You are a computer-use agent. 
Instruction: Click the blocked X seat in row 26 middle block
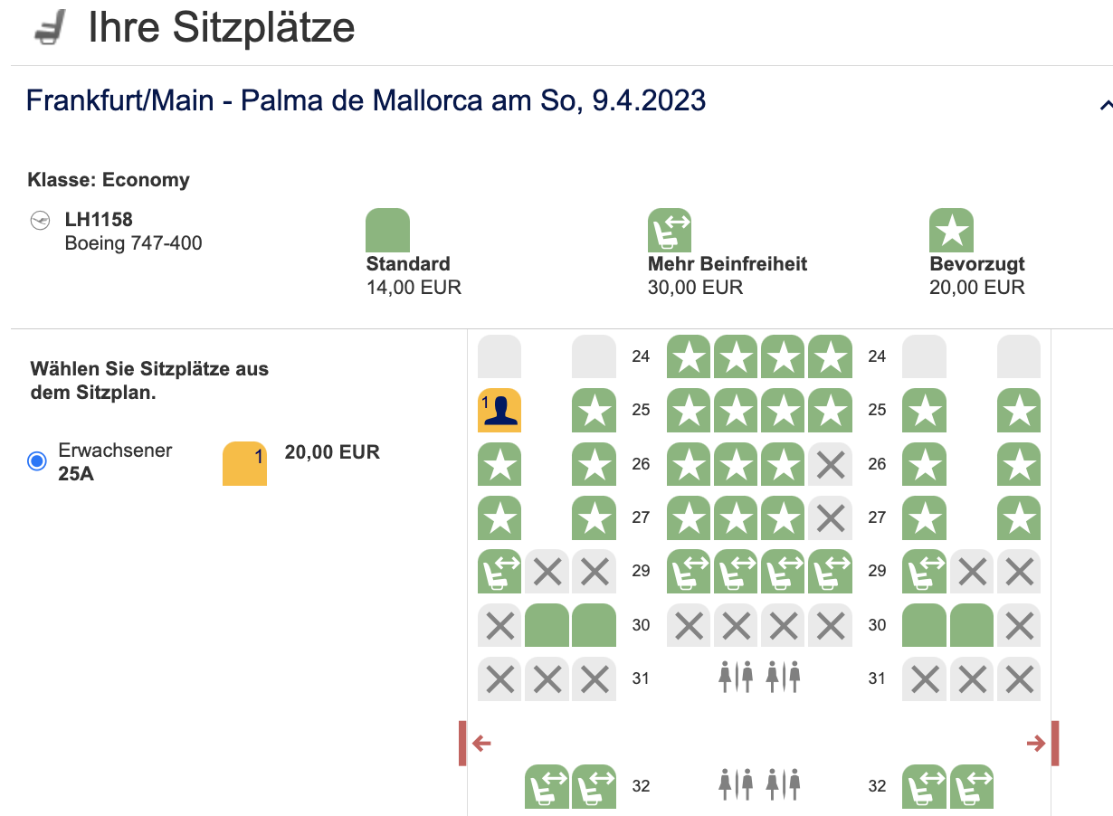pos(831,464)
